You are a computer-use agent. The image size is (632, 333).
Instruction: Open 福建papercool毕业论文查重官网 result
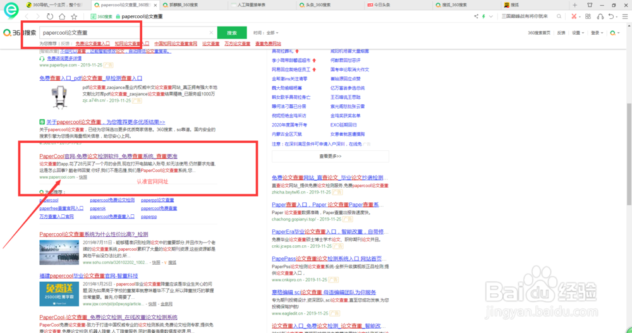[x=88, y=275]
